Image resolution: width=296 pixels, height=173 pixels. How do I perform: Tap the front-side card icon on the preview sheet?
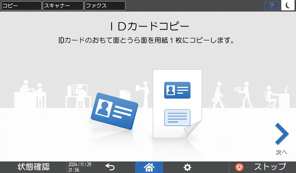(177, 90)
